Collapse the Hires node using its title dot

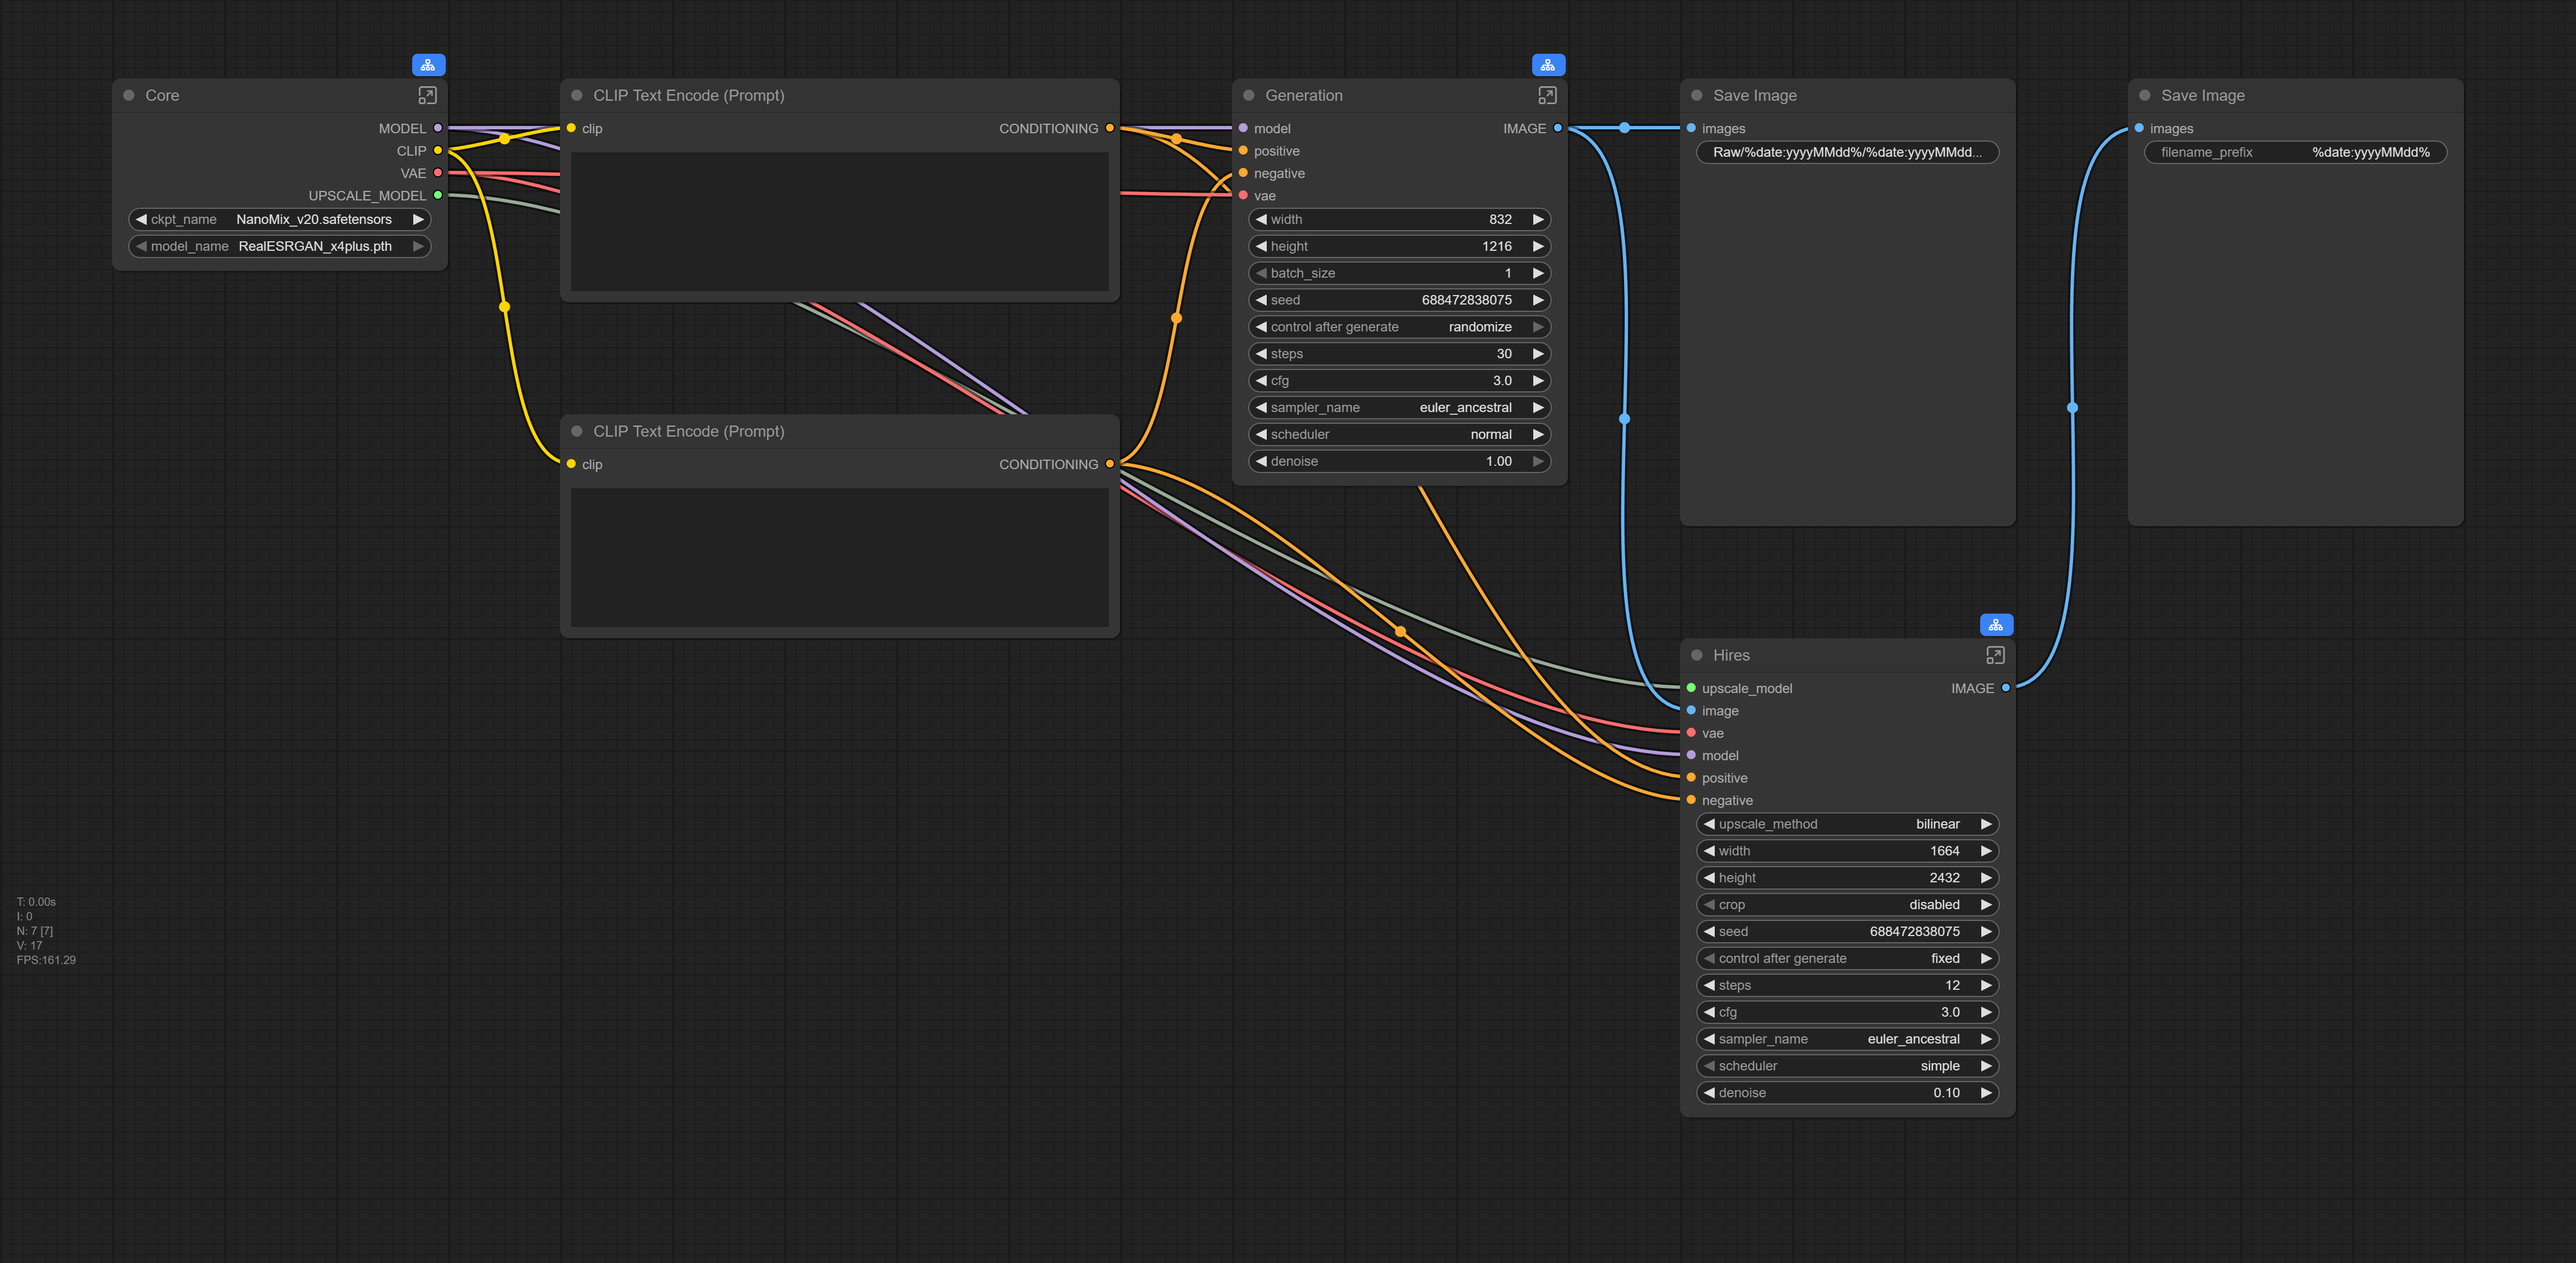pyautogui.click(x=1696, y=655)
